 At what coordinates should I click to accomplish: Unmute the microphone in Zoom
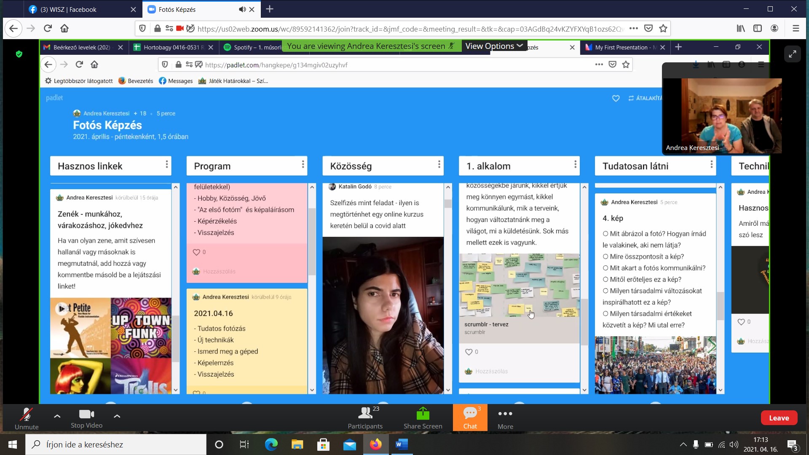click(27, 418)
